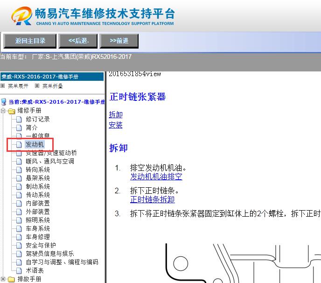Click the page icon next to 驾驶员信息与娱乐
The height and width of the screenshot is (283, 321).
click(19, 254)
